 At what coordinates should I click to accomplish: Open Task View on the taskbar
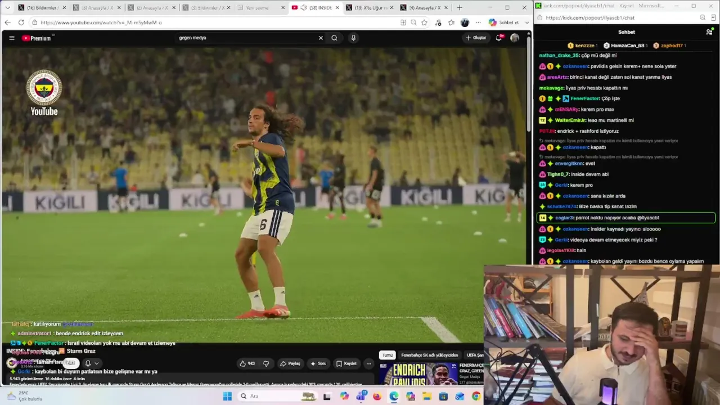[x=327, y=396]
